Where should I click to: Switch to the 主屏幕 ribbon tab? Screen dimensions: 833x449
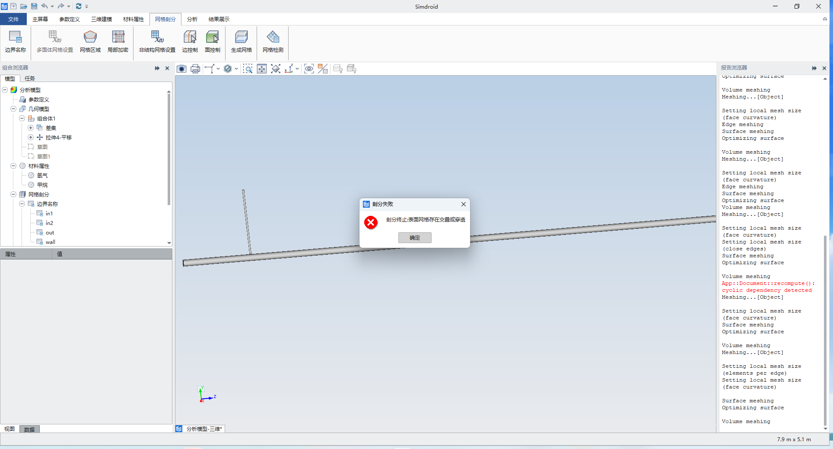point(40,19)
